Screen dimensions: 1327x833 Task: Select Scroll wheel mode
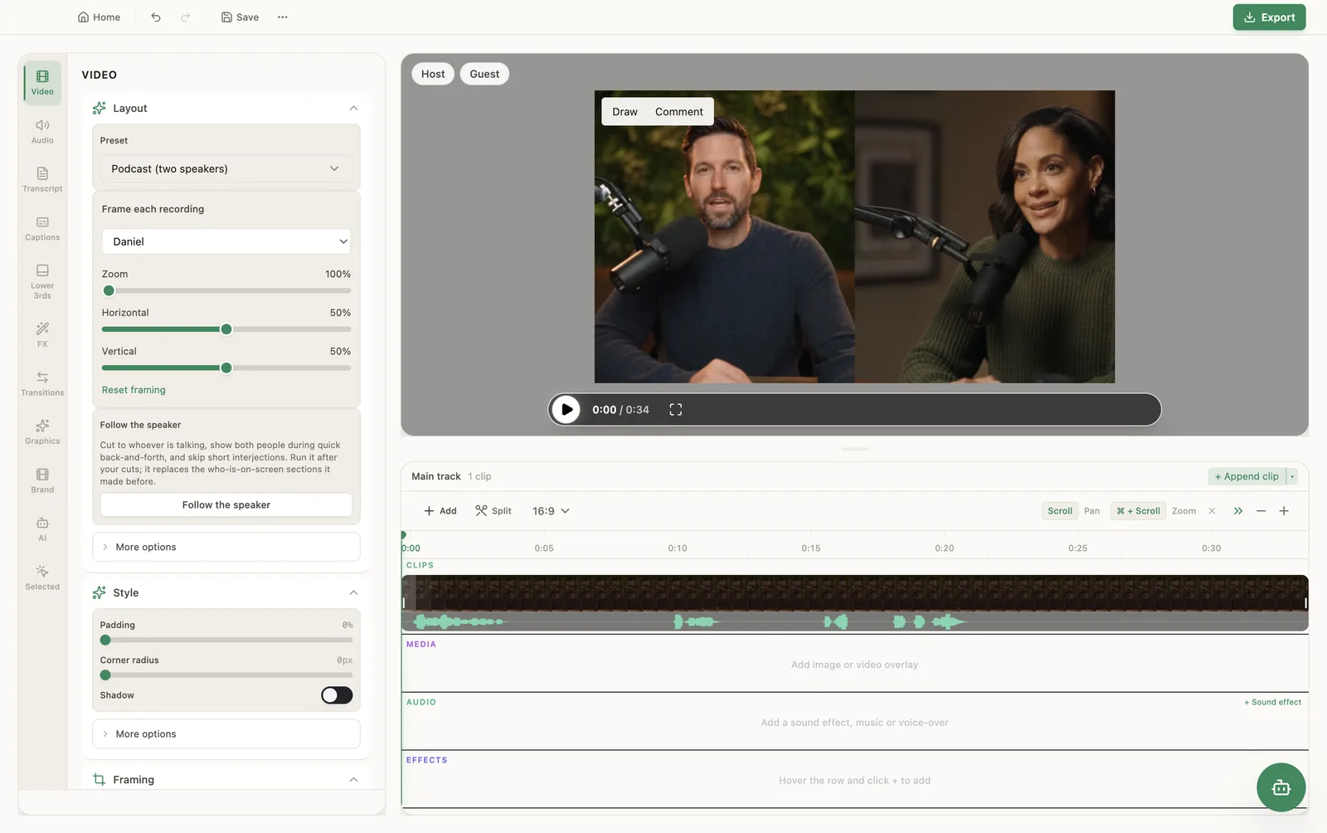point(1060,511)
